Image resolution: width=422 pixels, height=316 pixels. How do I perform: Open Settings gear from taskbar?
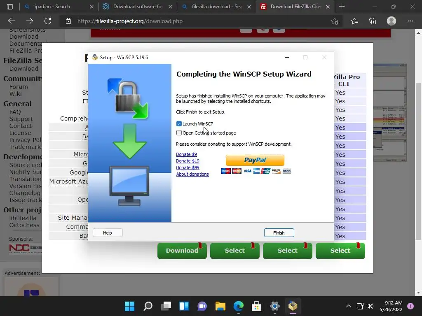click(275, 306)
